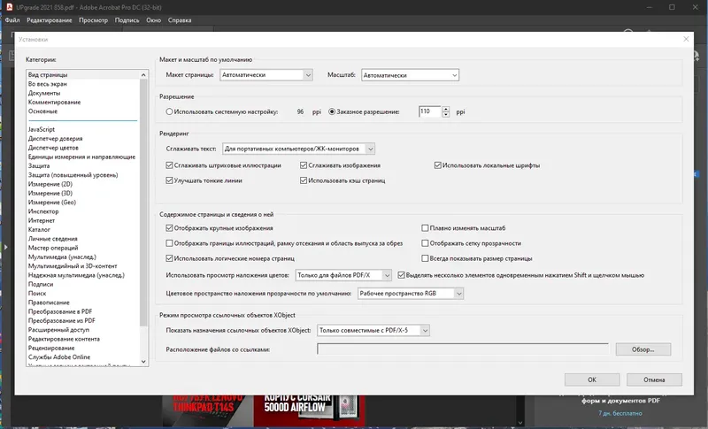Select the Расширенный доступ category
Screen dimensions: 708x429
[x=58, y=330]
